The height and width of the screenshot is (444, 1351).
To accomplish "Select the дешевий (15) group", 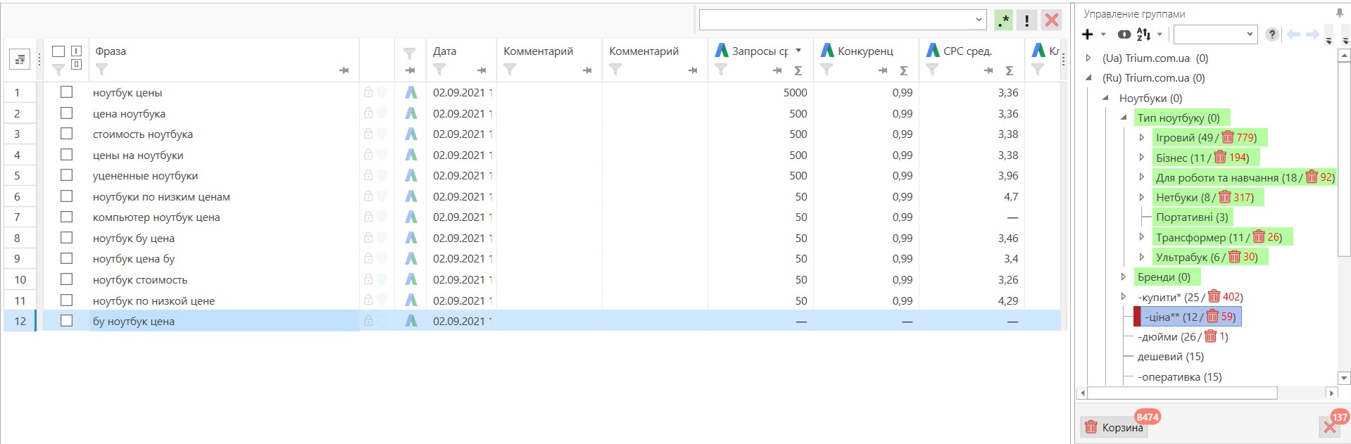I will [x=1171, y=357].
